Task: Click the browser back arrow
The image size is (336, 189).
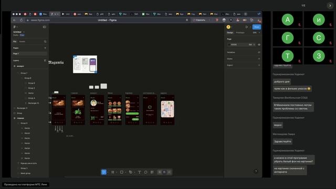Action: pyautogui.click(x=15, y=20)
